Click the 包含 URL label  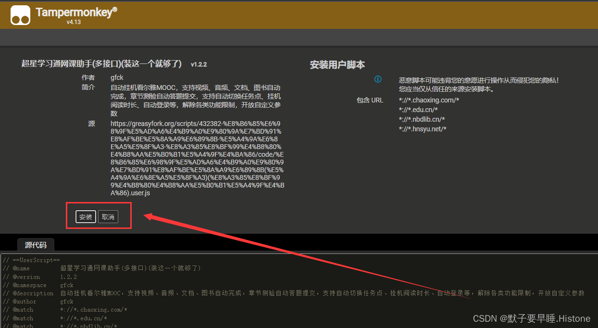click(370, 100)
